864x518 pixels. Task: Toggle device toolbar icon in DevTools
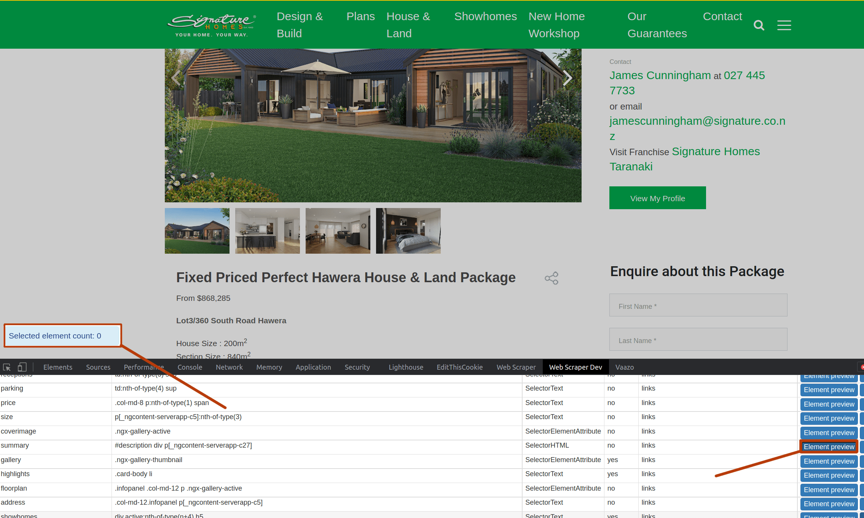coord(22,367)
